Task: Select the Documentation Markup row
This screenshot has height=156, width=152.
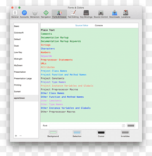Action: [x=90, y=38]
